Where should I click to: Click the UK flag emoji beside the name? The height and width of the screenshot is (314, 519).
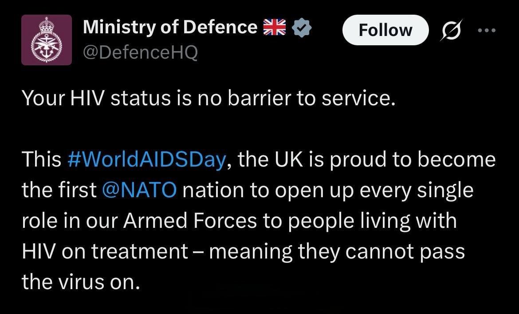tap(275, 27)
